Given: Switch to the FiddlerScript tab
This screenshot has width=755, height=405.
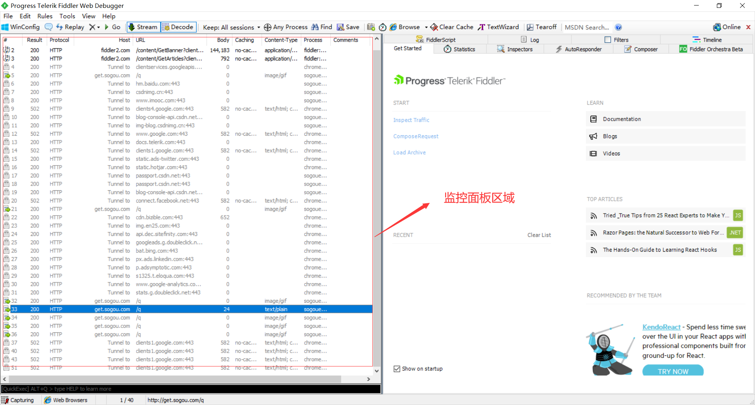Looking at the screenshot, I should tap(436, 40).
